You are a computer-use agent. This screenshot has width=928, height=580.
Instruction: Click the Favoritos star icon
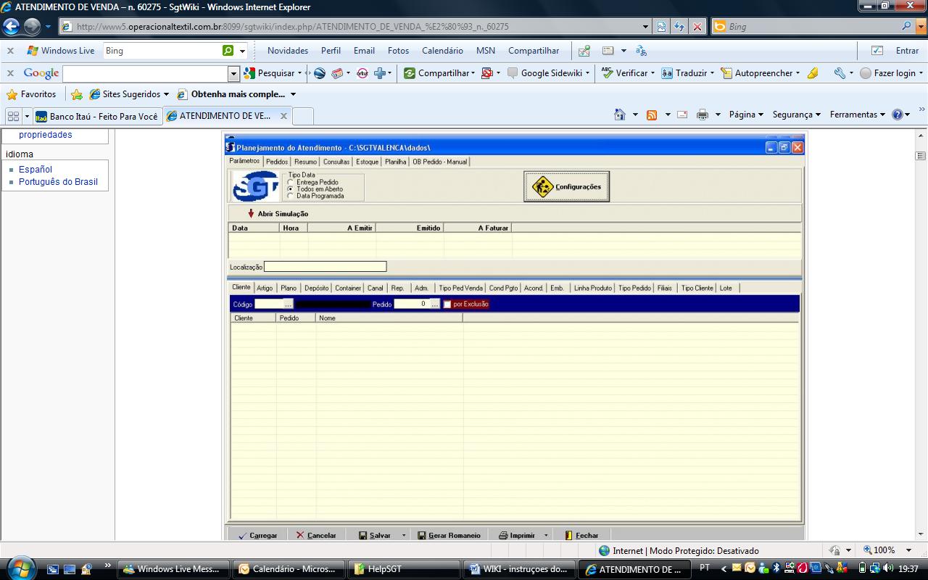coord(12,94)
